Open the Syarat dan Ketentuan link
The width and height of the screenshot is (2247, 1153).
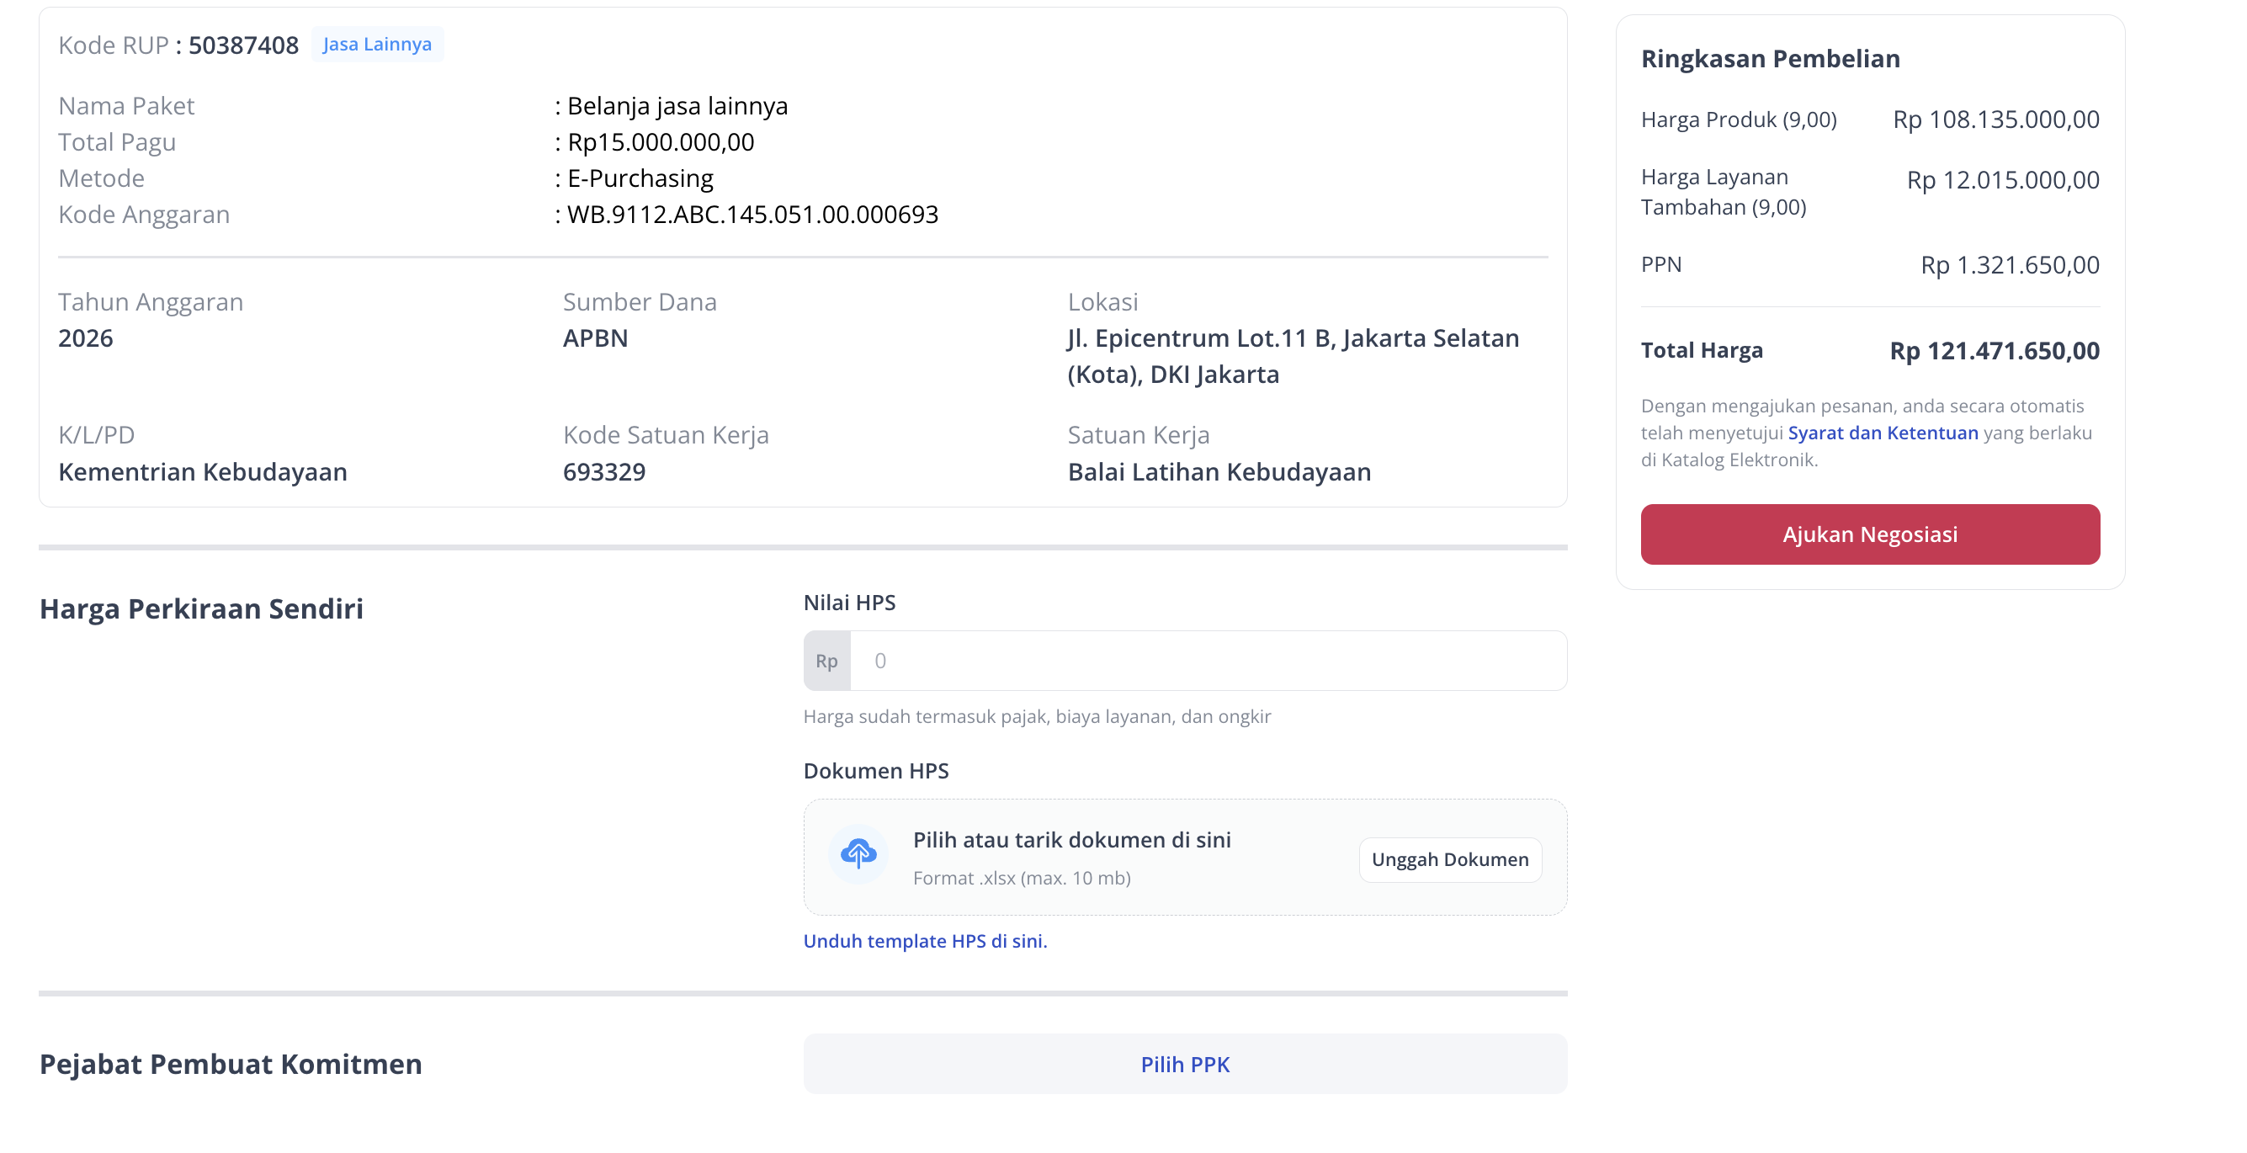(x=1883, y=433)
